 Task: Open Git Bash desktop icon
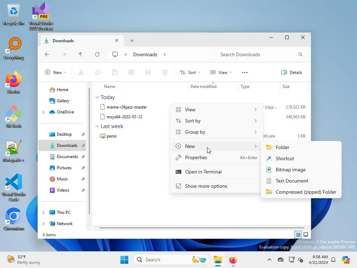14,117
